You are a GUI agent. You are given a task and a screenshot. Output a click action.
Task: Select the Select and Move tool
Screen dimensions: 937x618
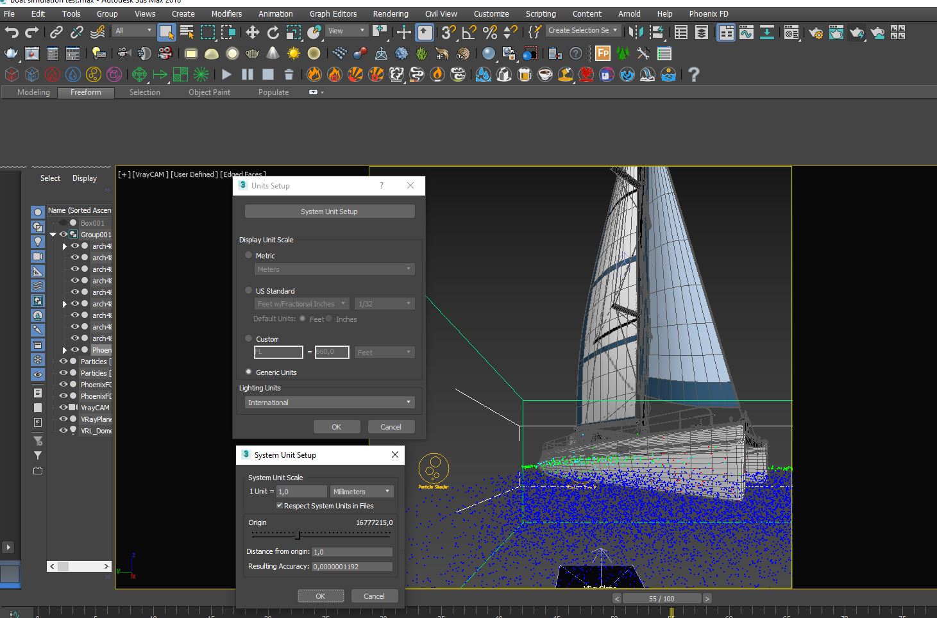(x=253, y=33)
